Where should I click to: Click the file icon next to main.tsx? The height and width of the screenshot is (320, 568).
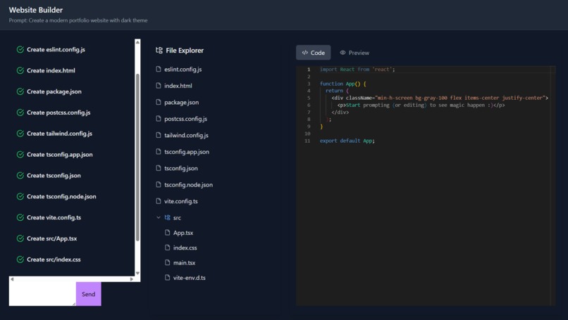point(167,262)
